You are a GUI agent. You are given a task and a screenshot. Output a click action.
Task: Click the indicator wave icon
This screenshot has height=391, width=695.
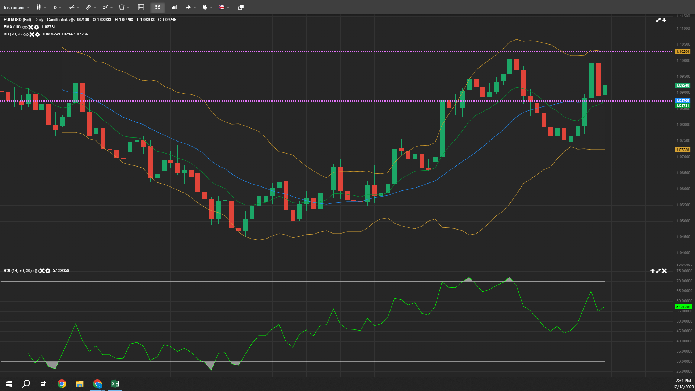pyautogui.click(x=105, y=7)
